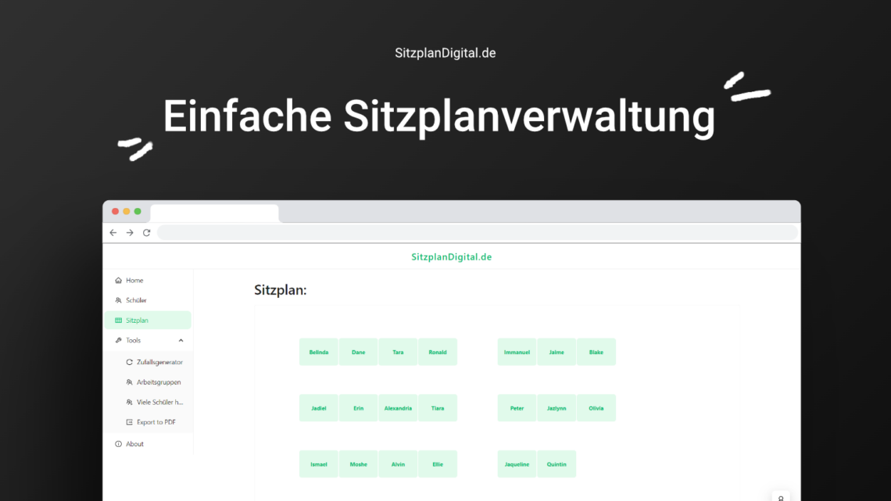
Task: Open Sitzplan via its grid icon
Action: coord(120,320)
